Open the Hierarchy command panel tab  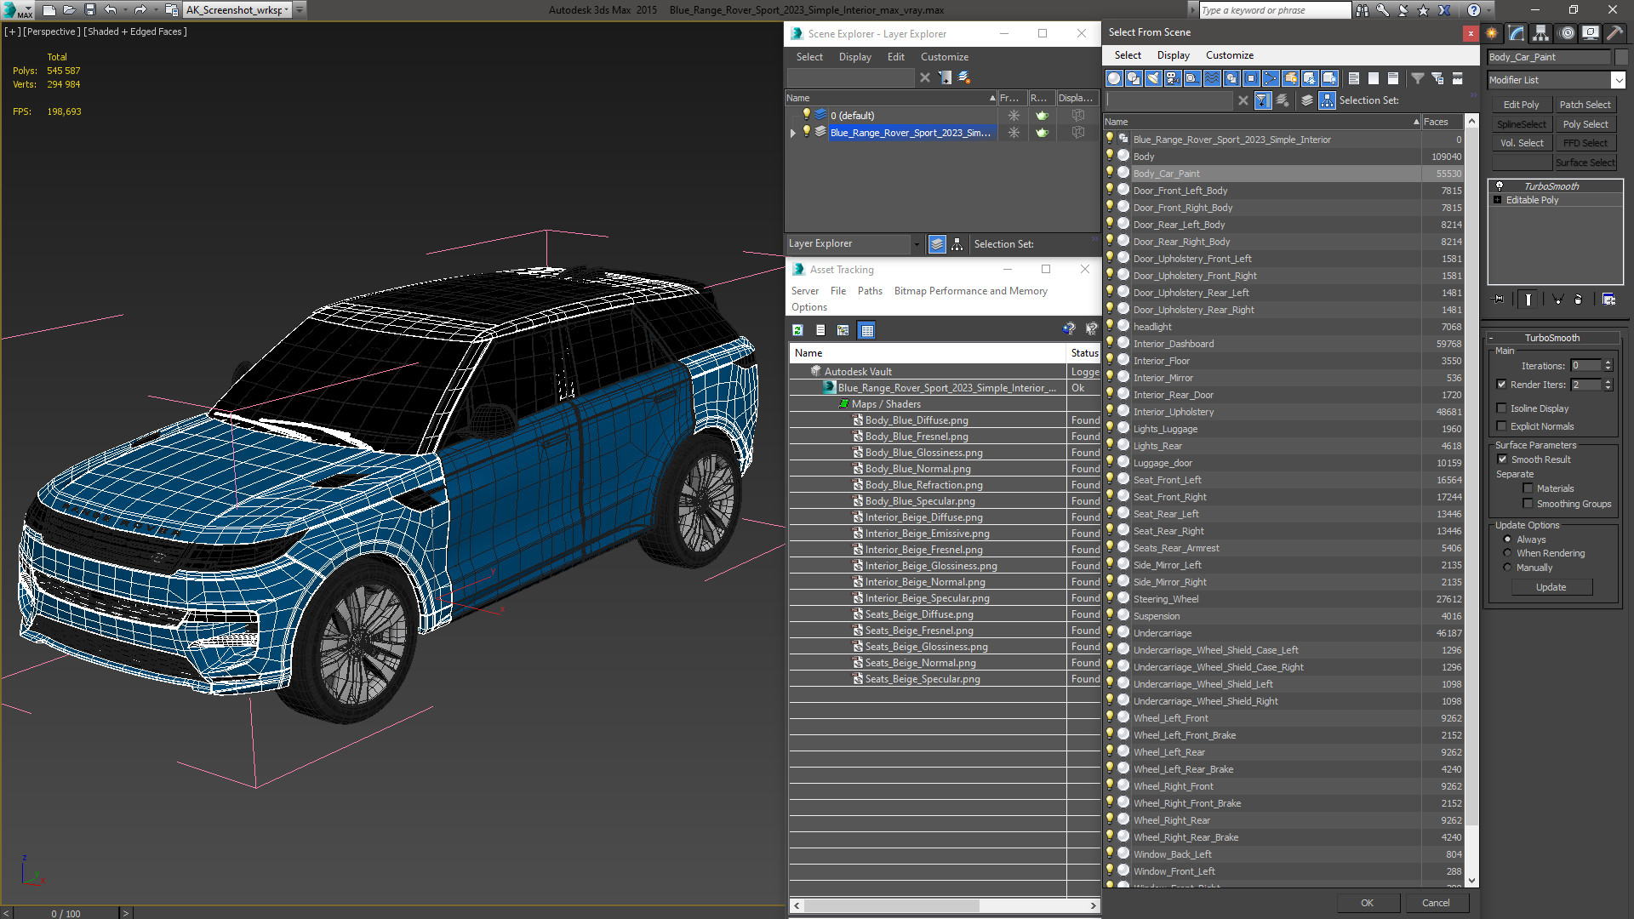(x=1541, y=33)
